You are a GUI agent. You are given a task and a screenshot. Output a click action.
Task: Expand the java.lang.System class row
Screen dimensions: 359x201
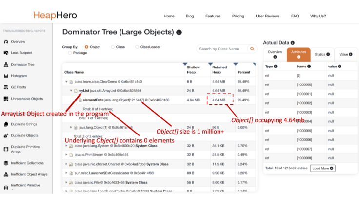click(x=66, y=145)
